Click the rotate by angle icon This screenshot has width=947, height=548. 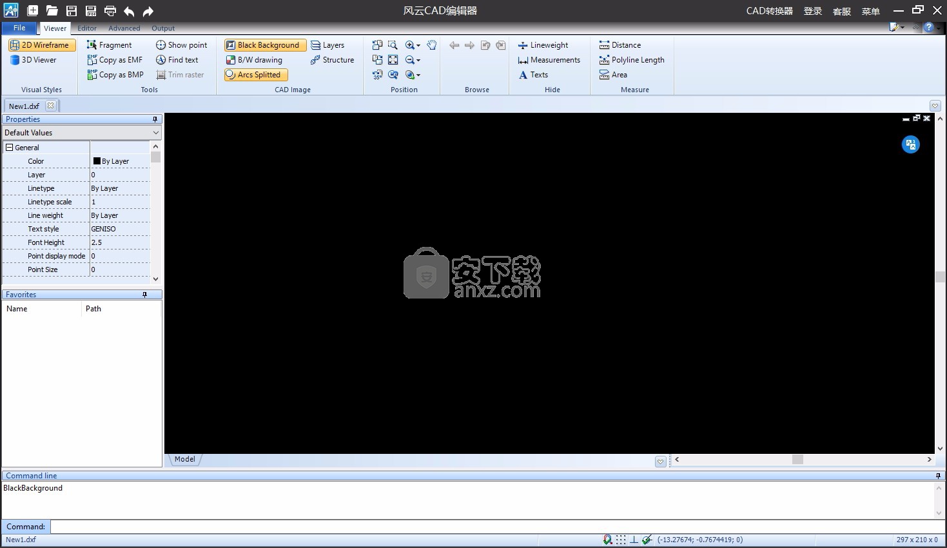point(378,75)
